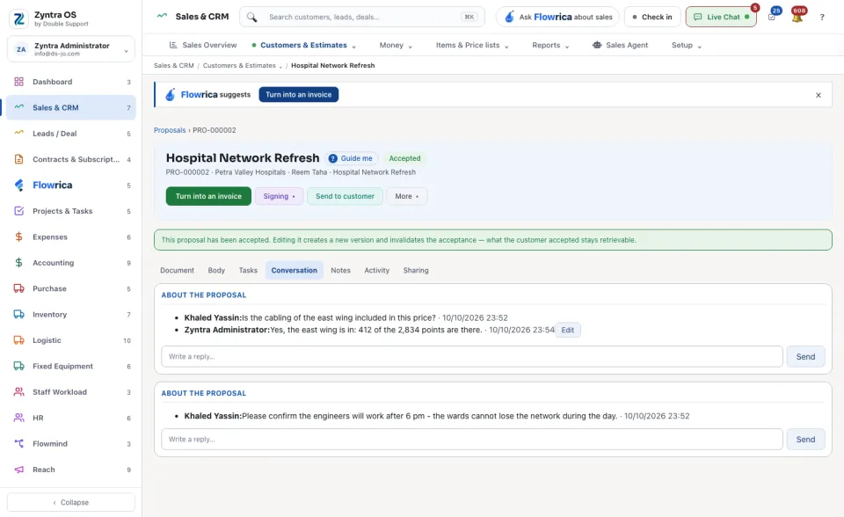Click the Accounting dollar icon

click(x=18, y=263)
